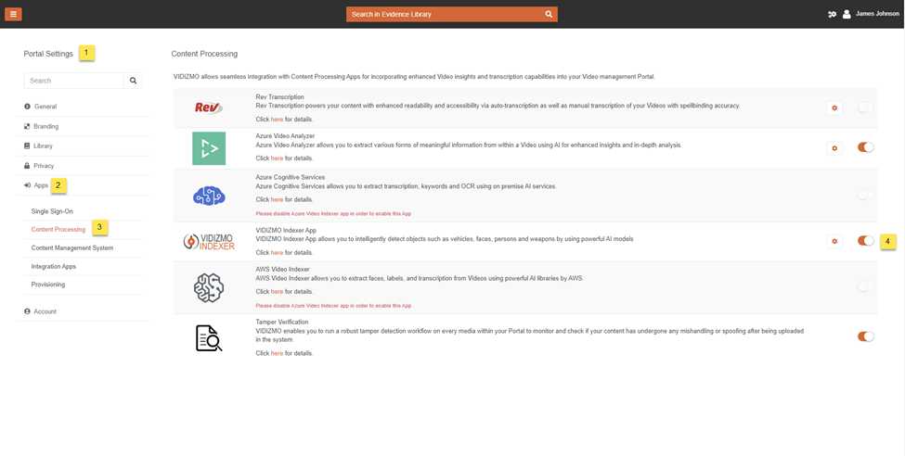Expand the Account settings section

(45, 311)
